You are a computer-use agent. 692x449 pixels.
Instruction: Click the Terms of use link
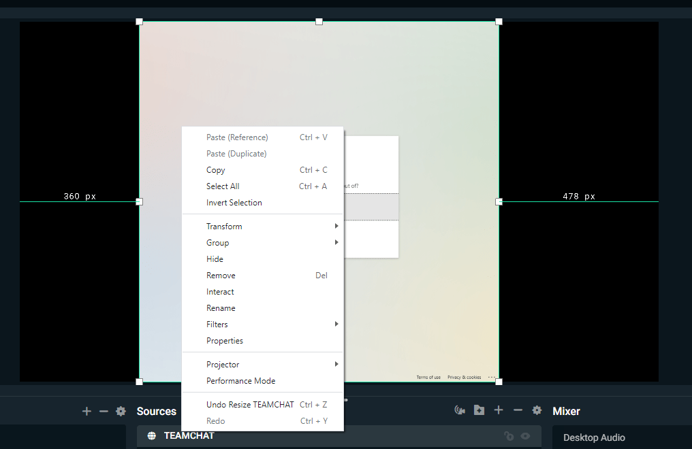[x=428, y=377]
